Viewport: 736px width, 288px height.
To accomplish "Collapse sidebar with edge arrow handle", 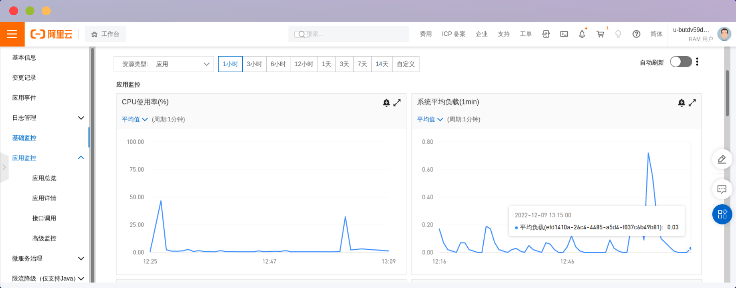I will tap(4, 167).
